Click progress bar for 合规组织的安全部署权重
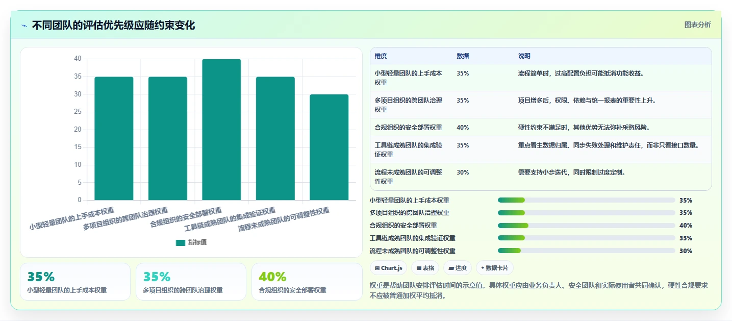732x321 pixels. point(587,225)
